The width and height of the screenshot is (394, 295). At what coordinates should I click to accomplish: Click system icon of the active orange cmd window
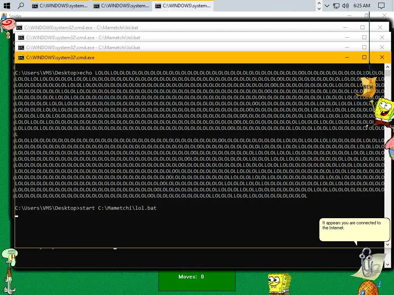tap(21, 58)
